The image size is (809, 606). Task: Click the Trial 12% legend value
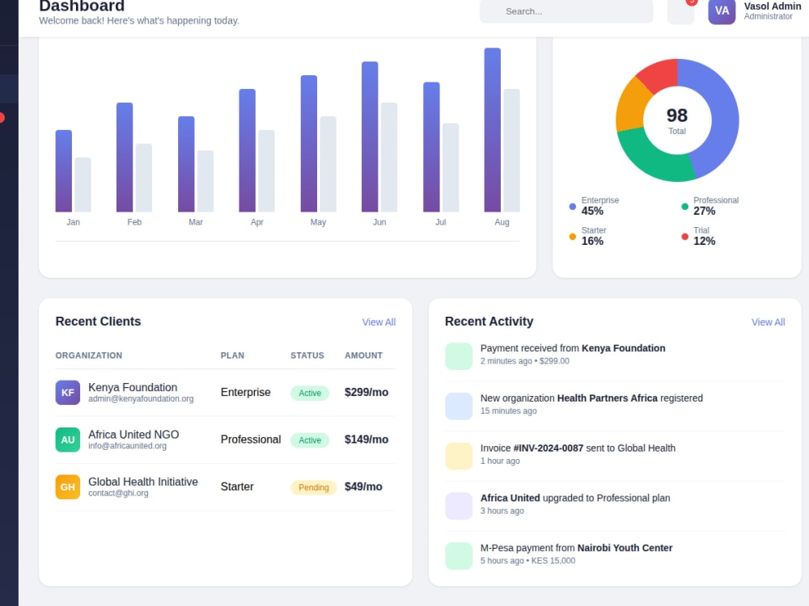tap(705, 241)
